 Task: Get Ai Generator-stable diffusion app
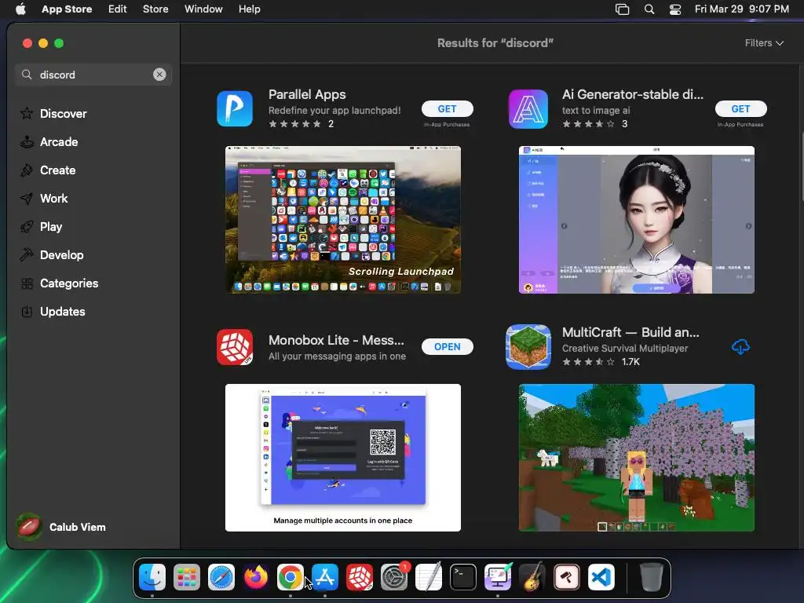point(740,108)
